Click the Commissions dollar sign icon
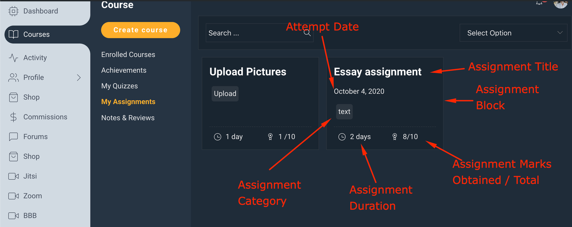The width and height of the screenshot is (572, 227). [14, 117]
